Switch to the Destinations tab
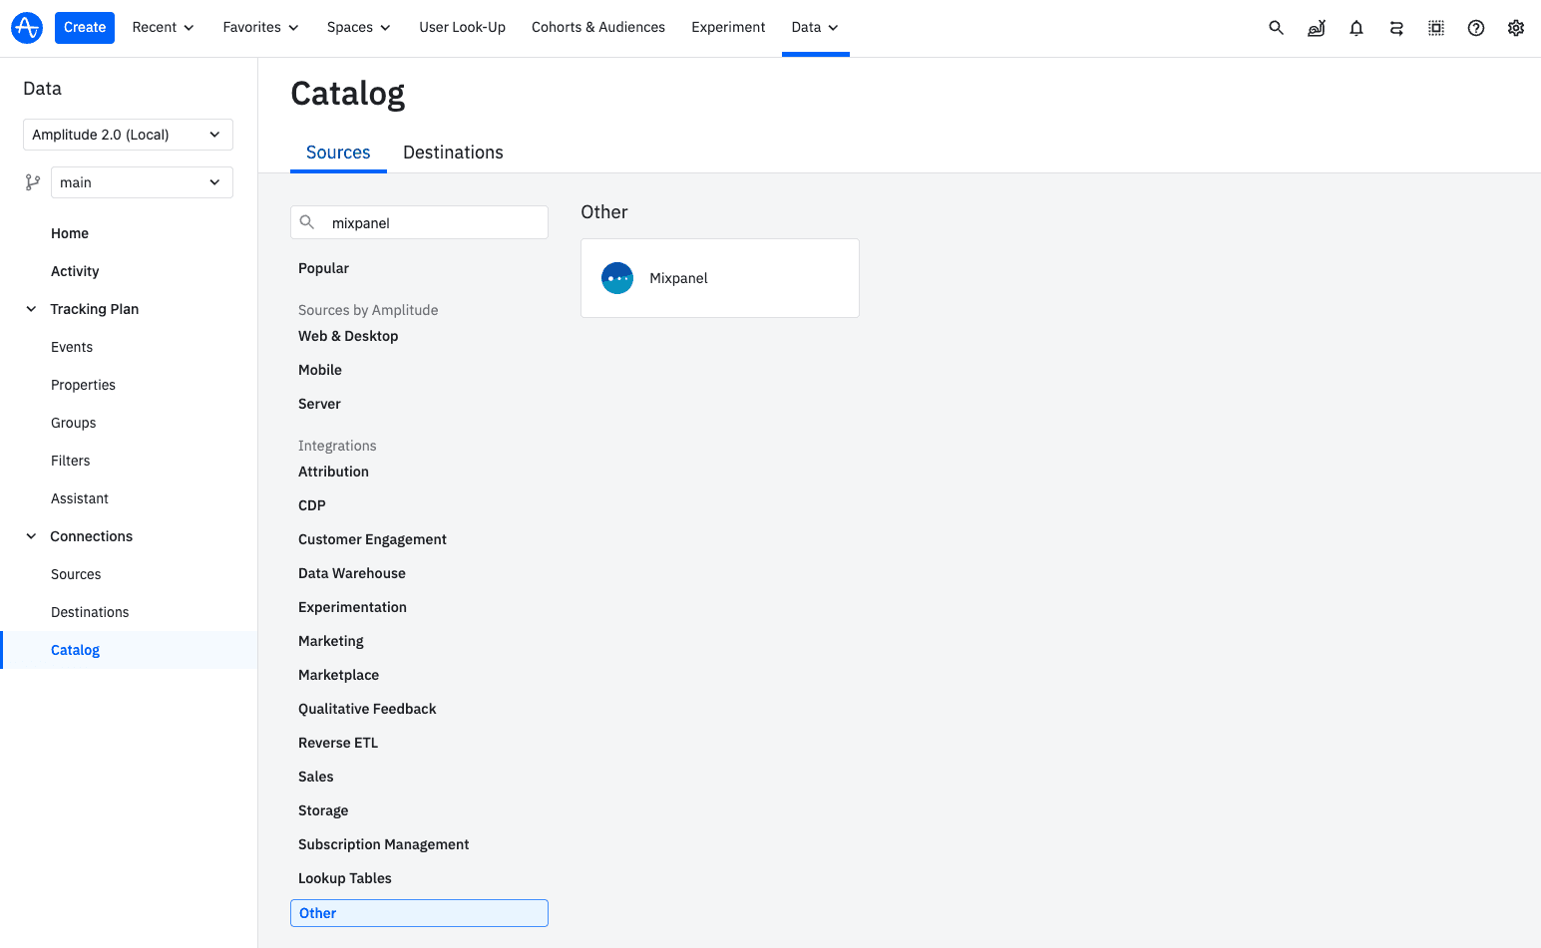Viewport: 1541px width, 948px height. pyautogui.click(x=453, y=152)
